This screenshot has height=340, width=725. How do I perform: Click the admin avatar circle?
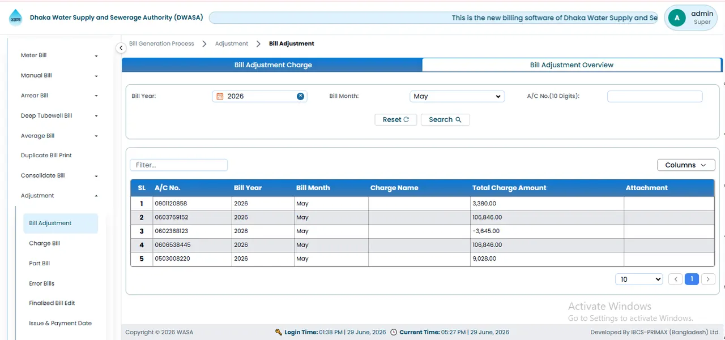pos(677,18)
